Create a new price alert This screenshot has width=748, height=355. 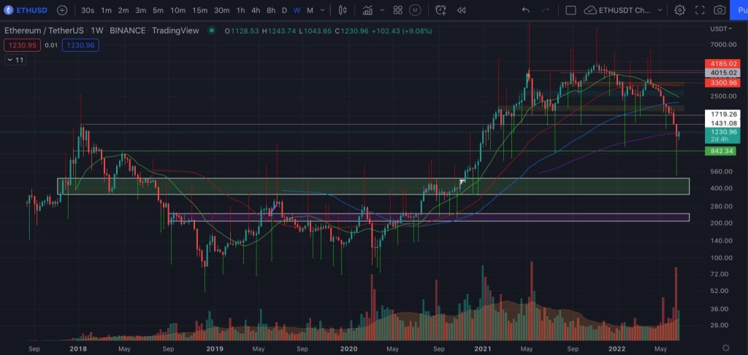point(440,10)
